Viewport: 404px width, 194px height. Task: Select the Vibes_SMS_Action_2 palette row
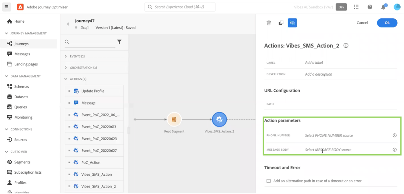coord(94,186)
